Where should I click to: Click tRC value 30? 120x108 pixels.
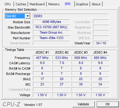[81, 84]
